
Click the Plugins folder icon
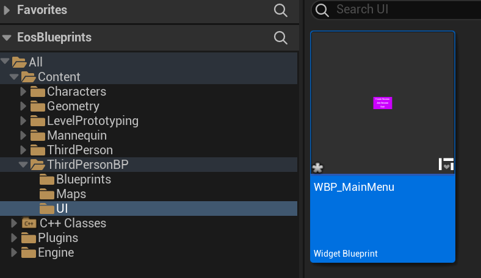tap(29, 238)
